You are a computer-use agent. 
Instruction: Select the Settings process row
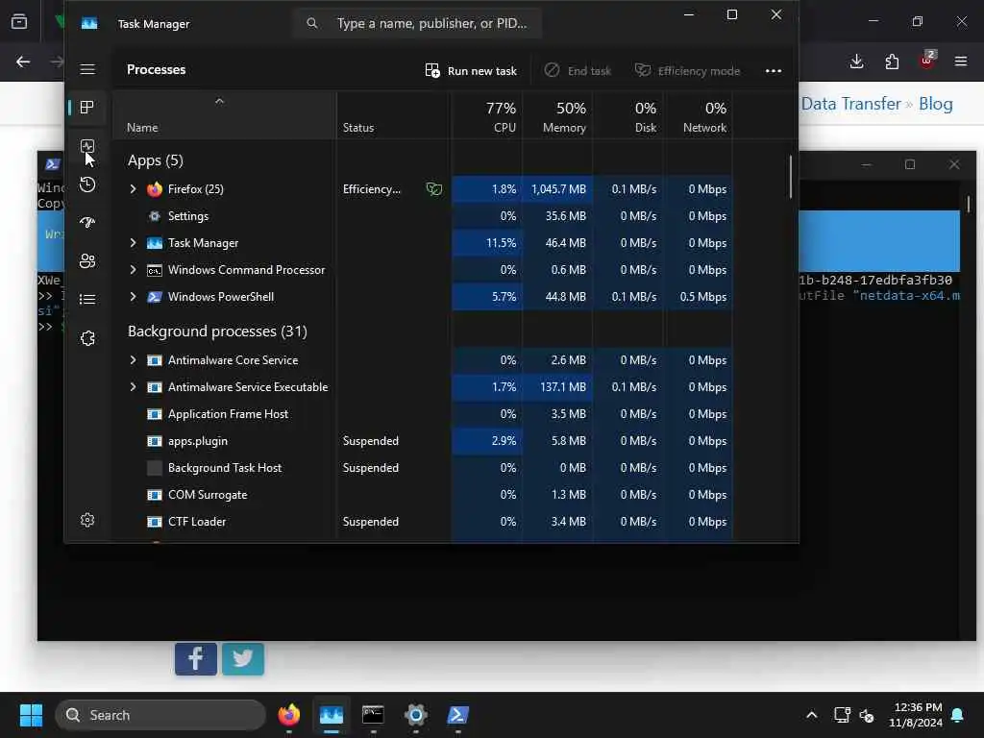pos(423,216)
